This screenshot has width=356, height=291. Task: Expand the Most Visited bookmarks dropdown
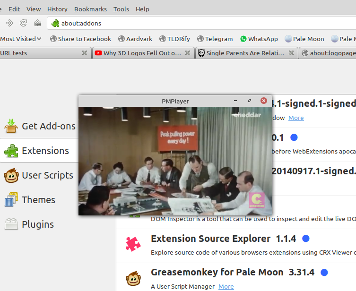coord(21,39)
